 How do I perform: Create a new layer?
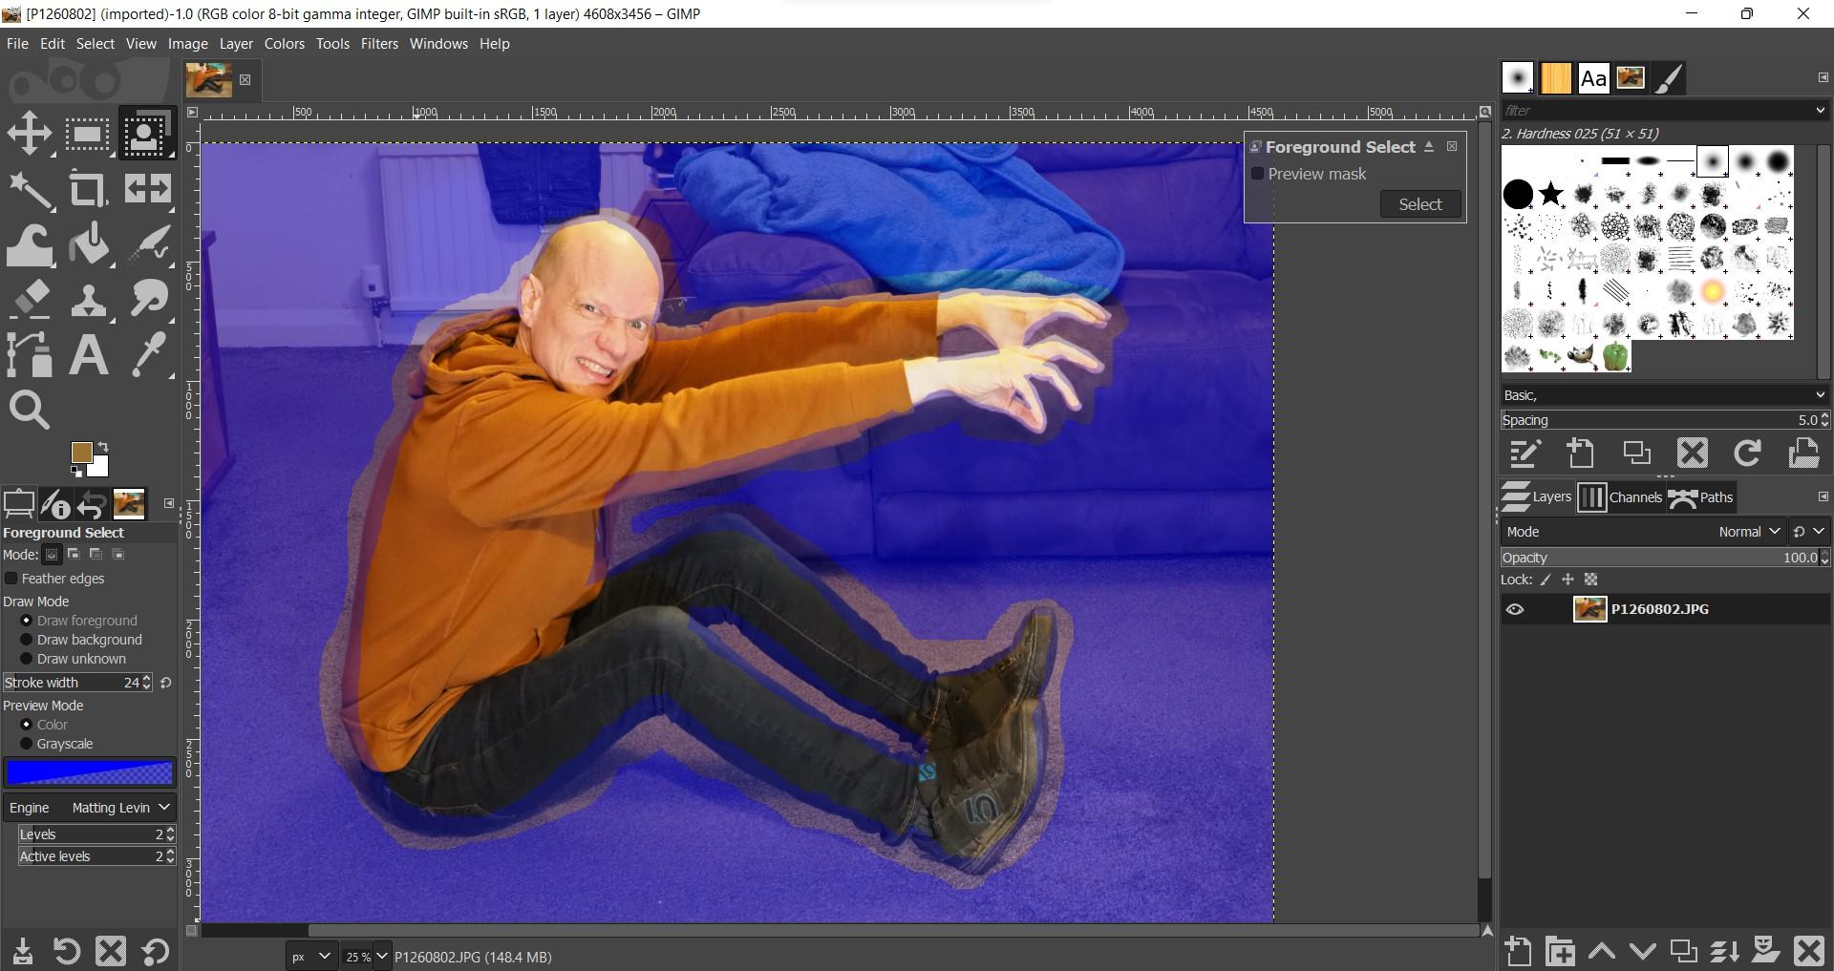tap(1518, 951)
